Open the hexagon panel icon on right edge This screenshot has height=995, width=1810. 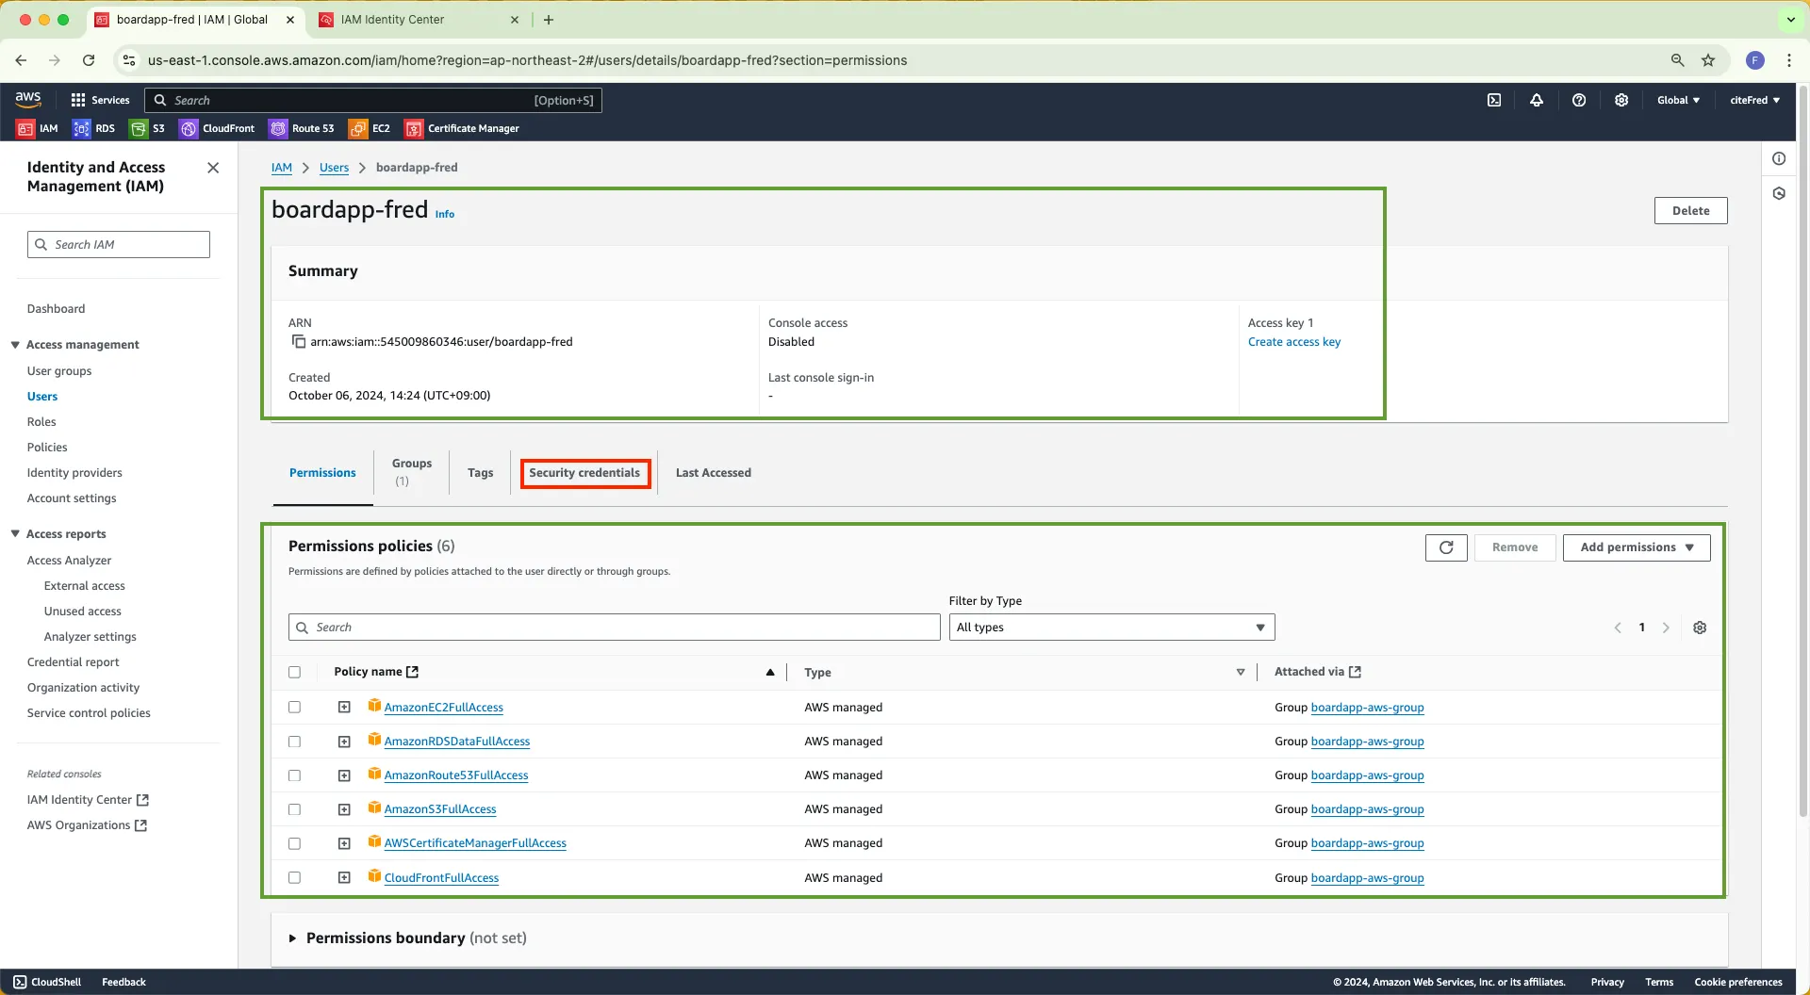point(1779,193)
